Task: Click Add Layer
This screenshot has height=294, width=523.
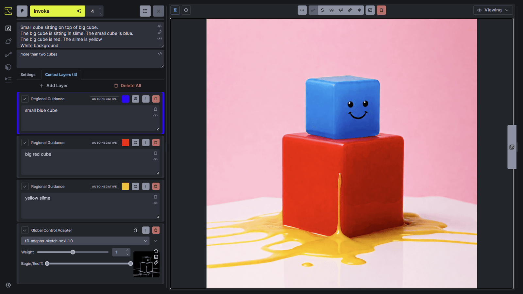Action: [x=54, y=86]
